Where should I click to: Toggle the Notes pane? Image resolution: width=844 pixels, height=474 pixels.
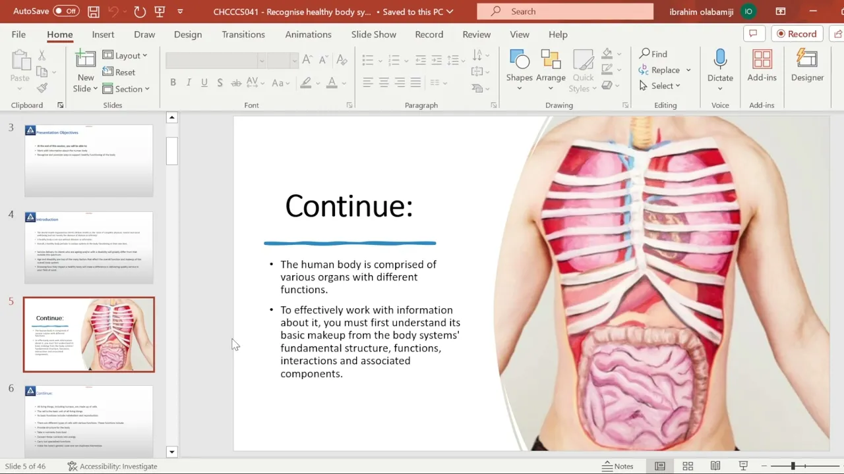pyautogui.click(x=618, y=466)
